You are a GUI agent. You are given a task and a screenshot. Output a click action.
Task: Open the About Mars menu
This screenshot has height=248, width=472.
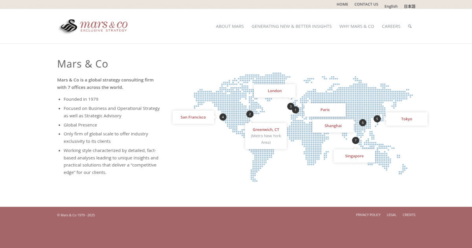(230, 26)
